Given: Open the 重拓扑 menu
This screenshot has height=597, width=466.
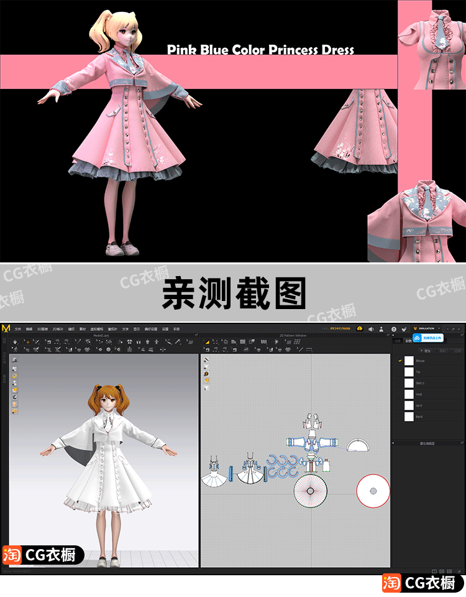Looking at the screenshot, I should pyautogui.click(x=113, y=329).
